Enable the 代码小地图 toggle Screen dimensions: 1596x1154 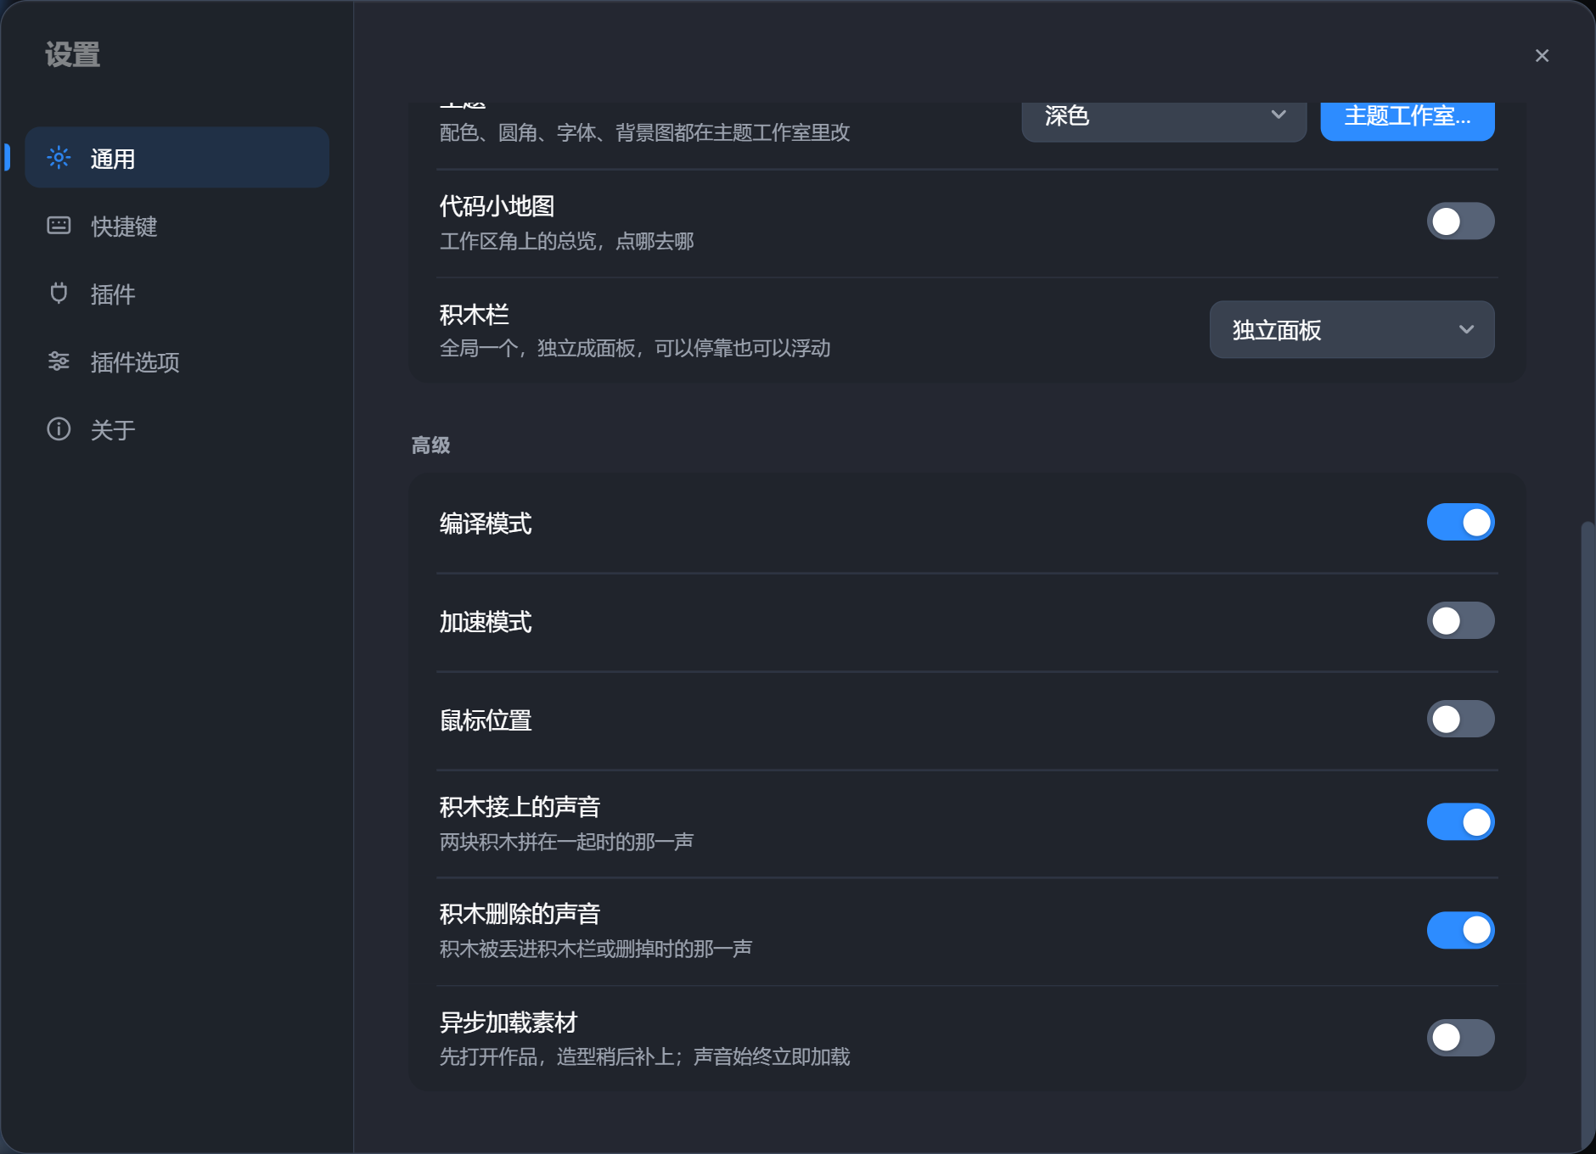[x=1460, y=221]
